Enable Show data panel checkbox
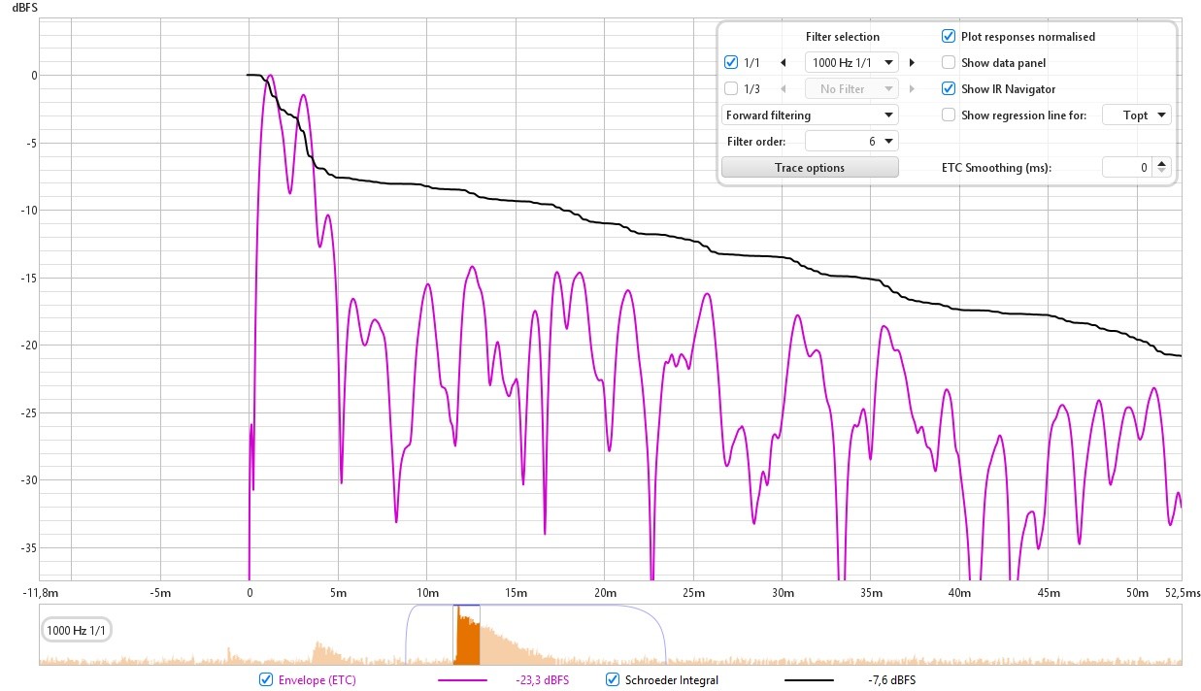1201x691 pixels. click(x=949, y=63)
